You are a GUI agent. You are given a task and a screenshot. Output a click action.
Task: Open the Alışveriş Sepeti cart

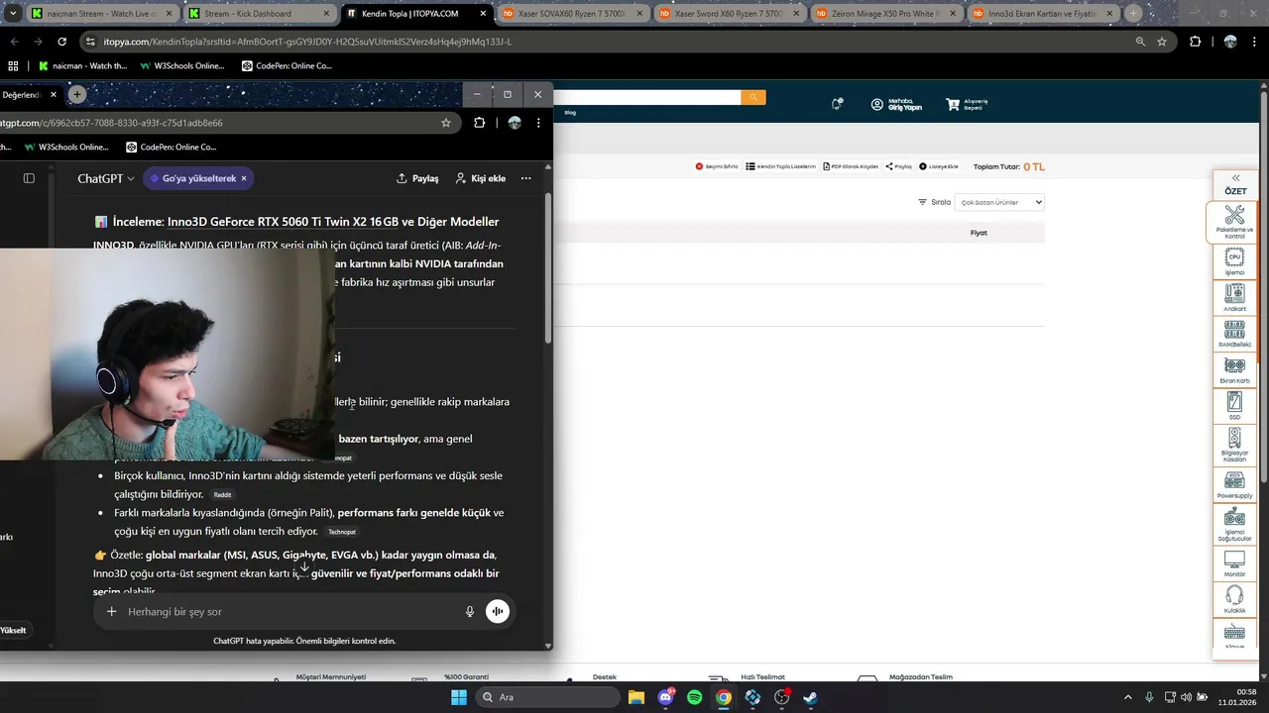click(967, 104)
